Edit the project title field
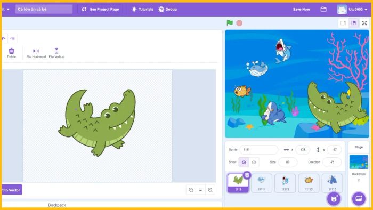The image size is (373, 210). (44, 9)
